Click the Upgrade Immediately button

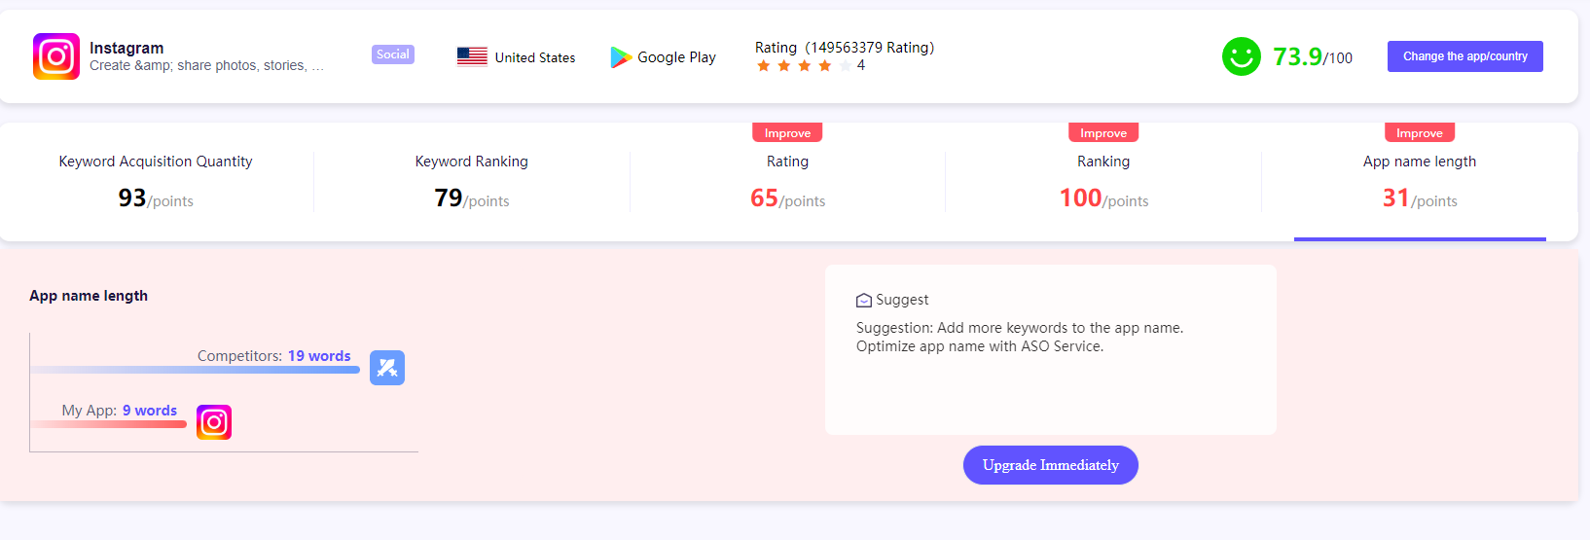1051,465
